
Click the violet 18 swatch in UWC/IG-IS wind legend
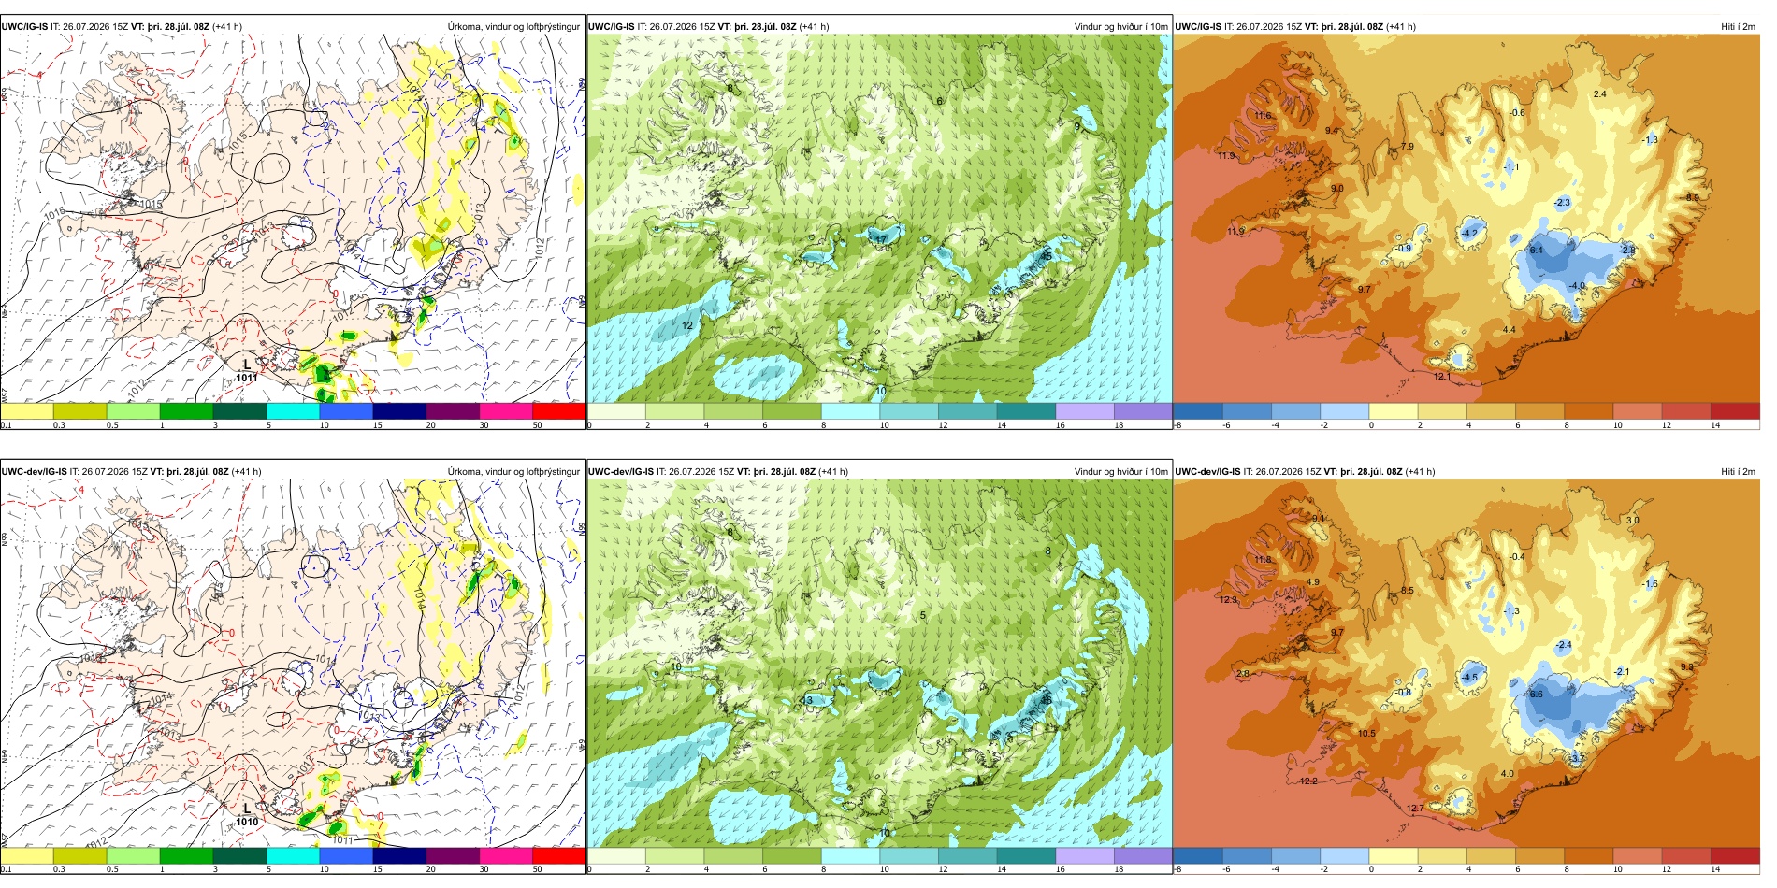click(1143, 410)
